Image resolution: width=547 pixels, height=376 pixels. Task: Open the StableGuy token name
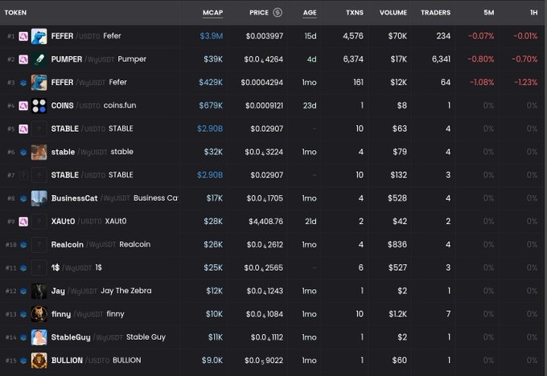[71, 337]
